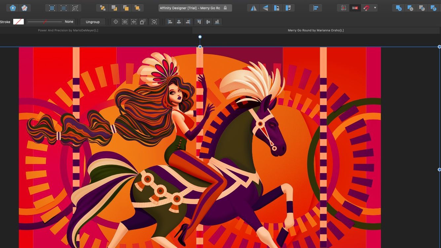The width and height of the screenshot is (441, 248).
Task: Click the right-middle selection handle
Action: [439, 169]
